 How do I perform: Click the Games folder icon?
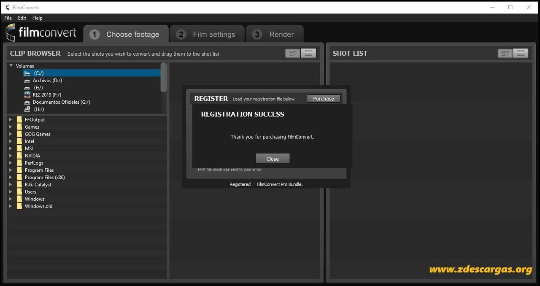click(x=19, y=127)
